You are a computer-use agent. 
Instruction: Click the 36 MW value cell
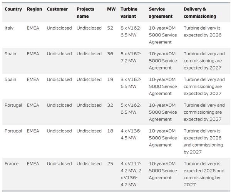[110, 54]
